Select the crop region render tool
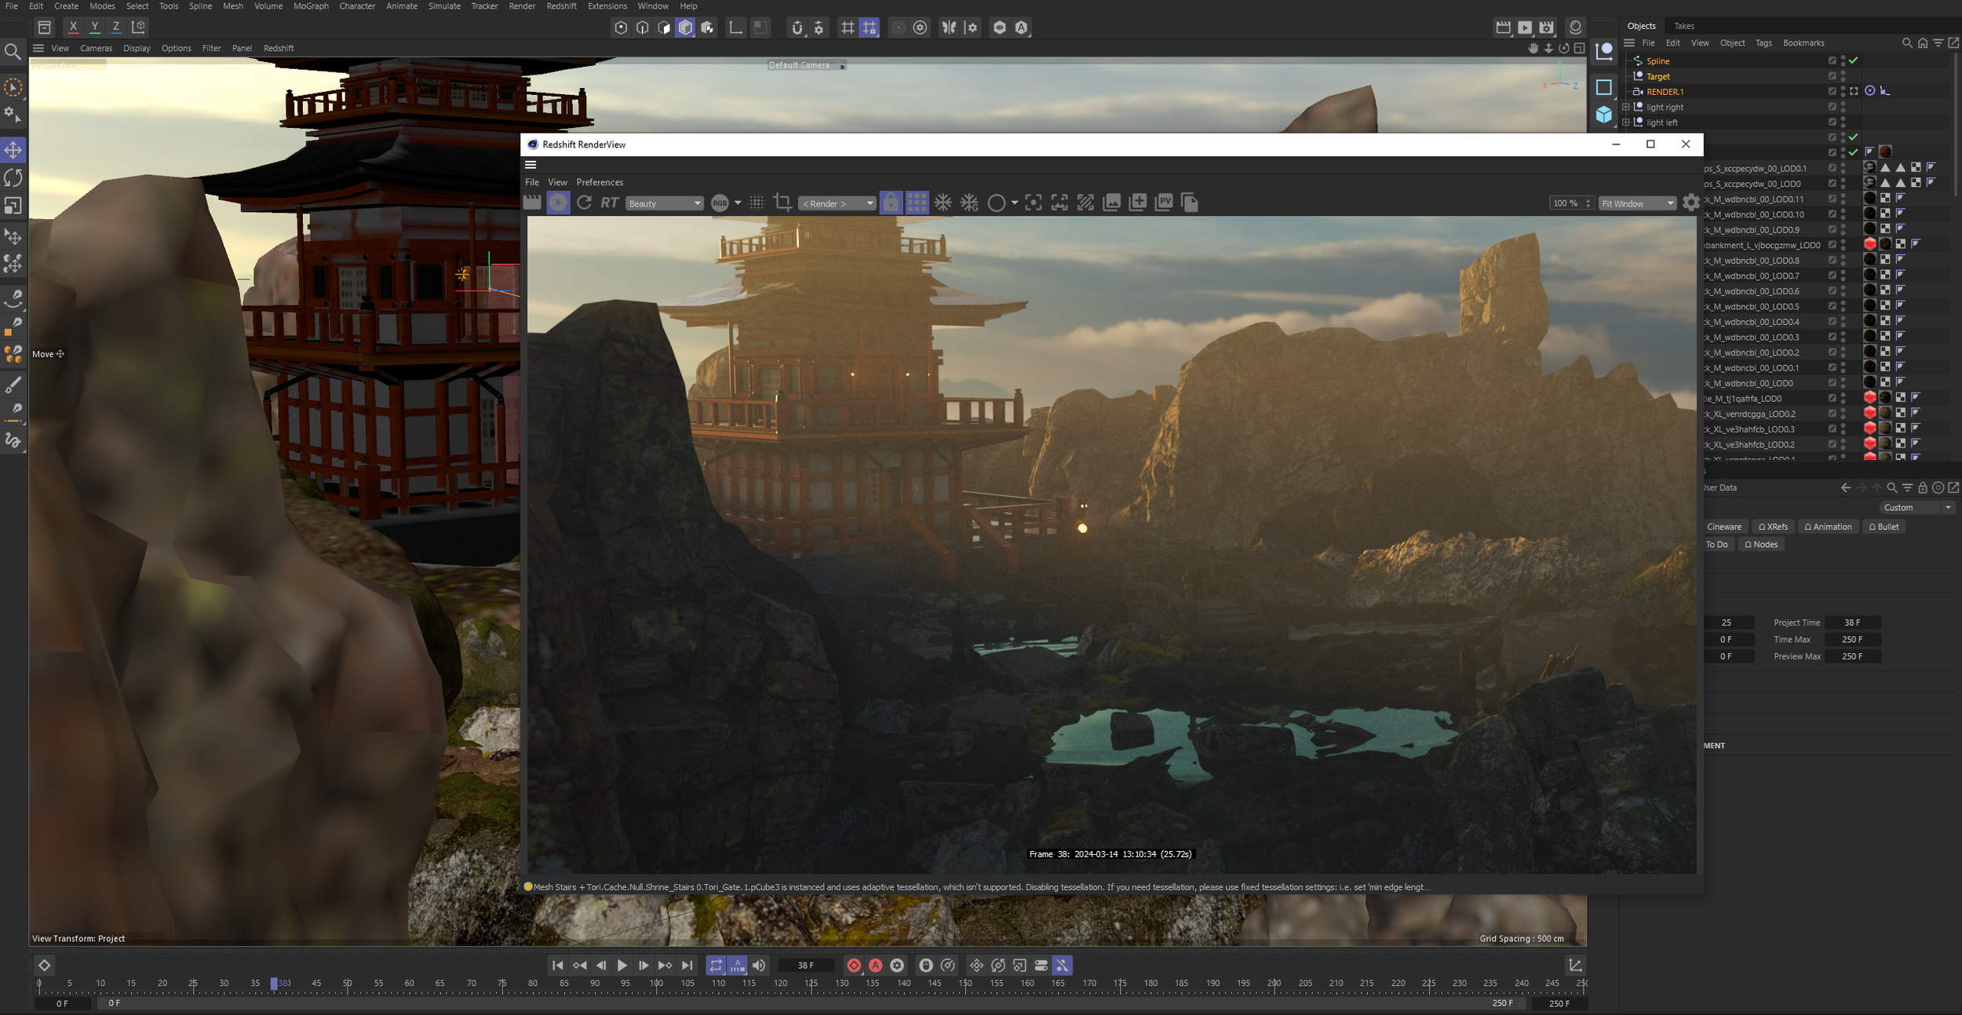This screenshot has height=1015, width=1962. coord(782,203)
